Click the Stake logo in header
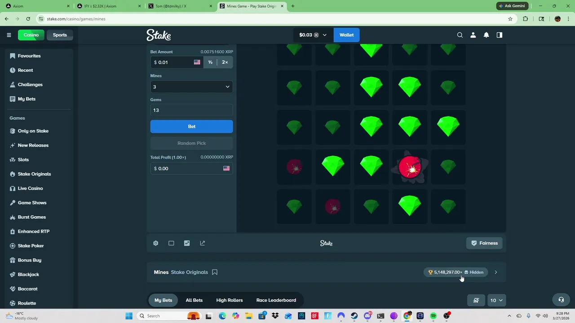Screen dimensions: 575x323 coord(159,35)
